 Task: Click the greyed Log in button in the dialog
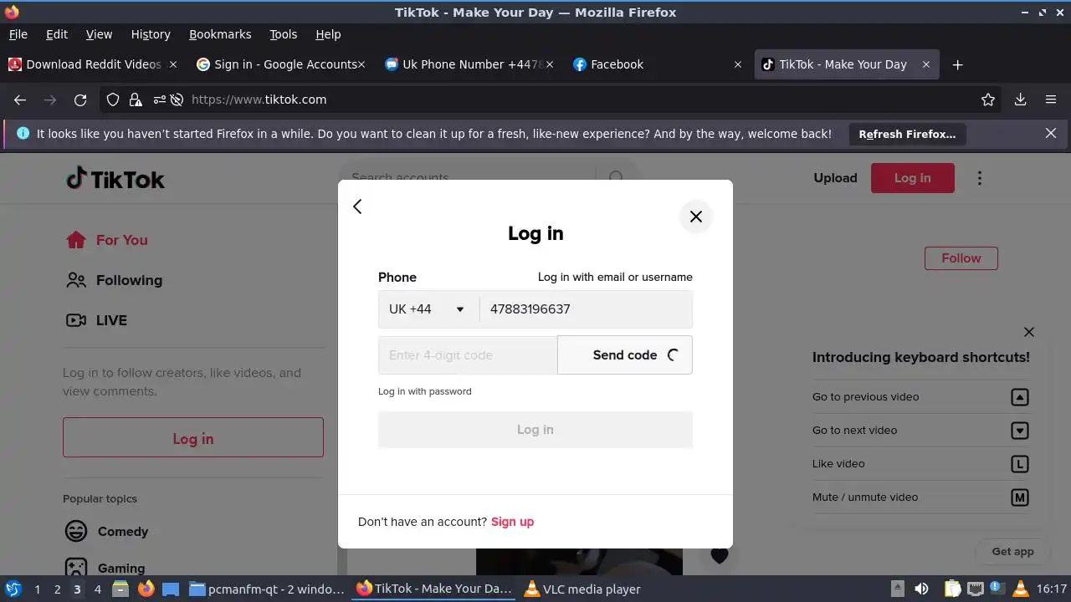pos(535,430)
